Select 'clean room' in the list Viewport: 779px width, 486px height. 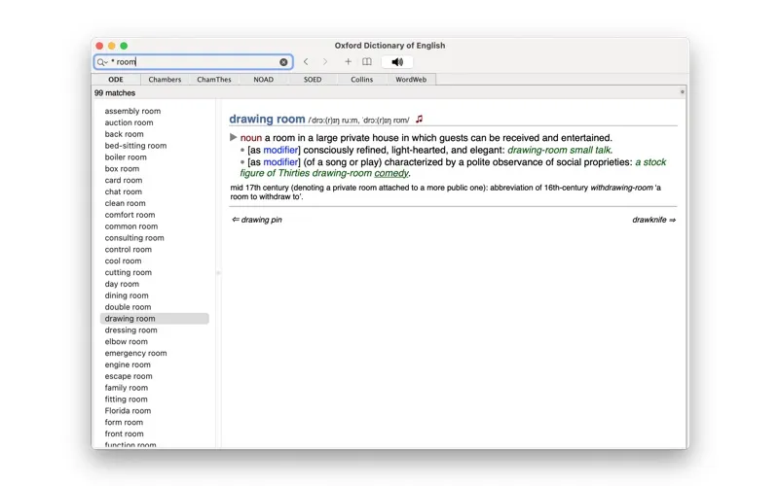[126, 203]
